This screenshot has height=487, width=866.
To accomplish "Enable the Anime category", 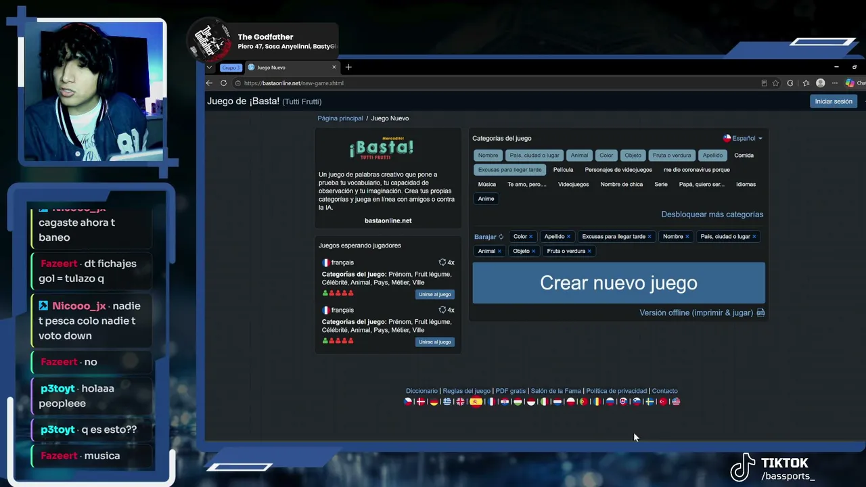I will coord(486,199).
